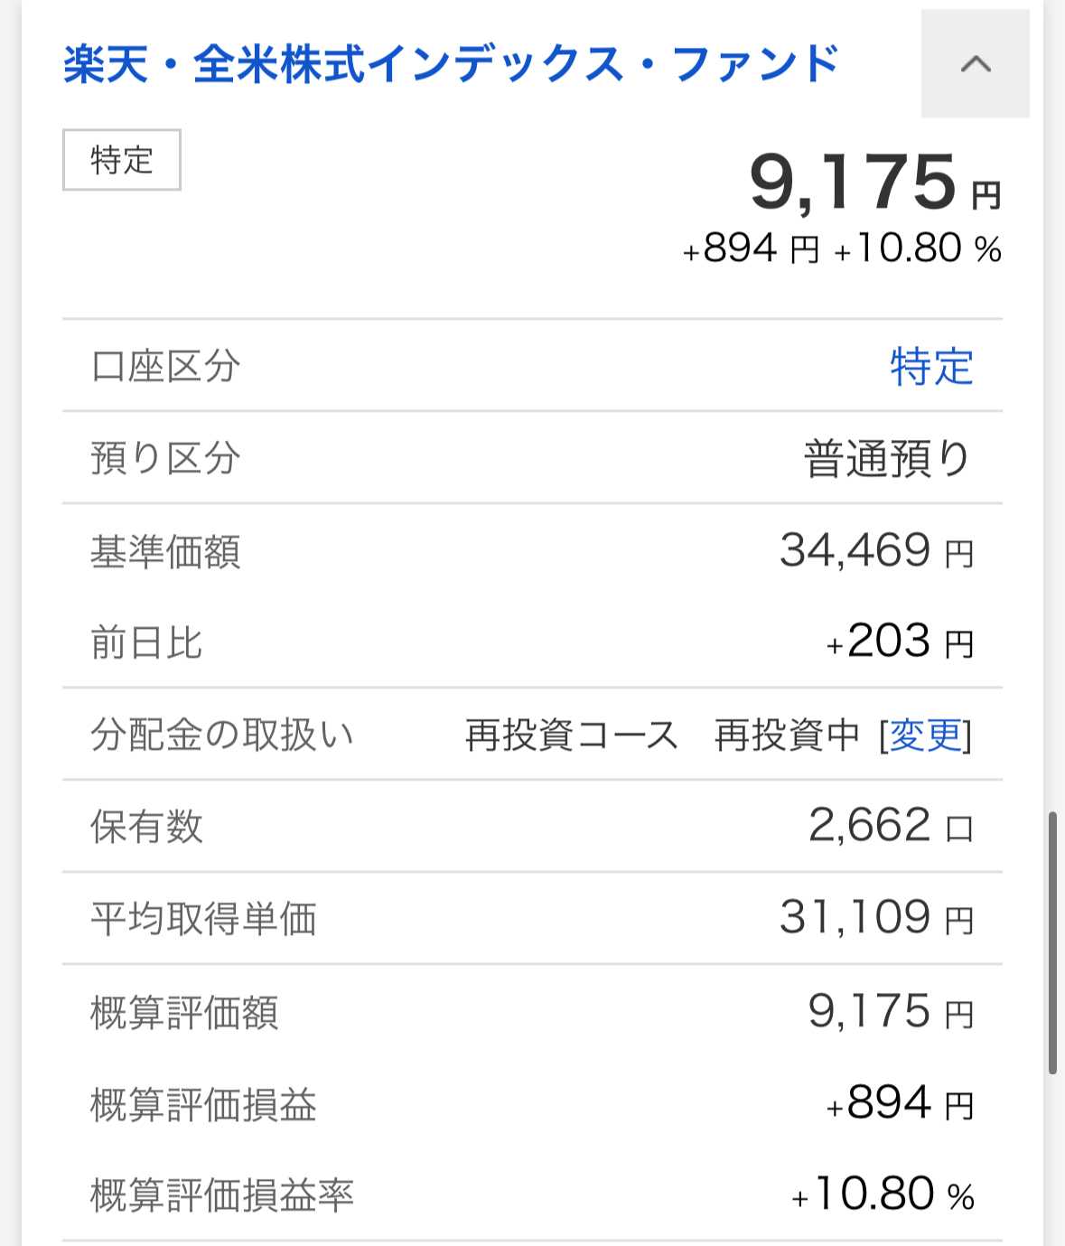
Task: Click the +10.80 % figure below the headline
Action: (x=918, y=248)
